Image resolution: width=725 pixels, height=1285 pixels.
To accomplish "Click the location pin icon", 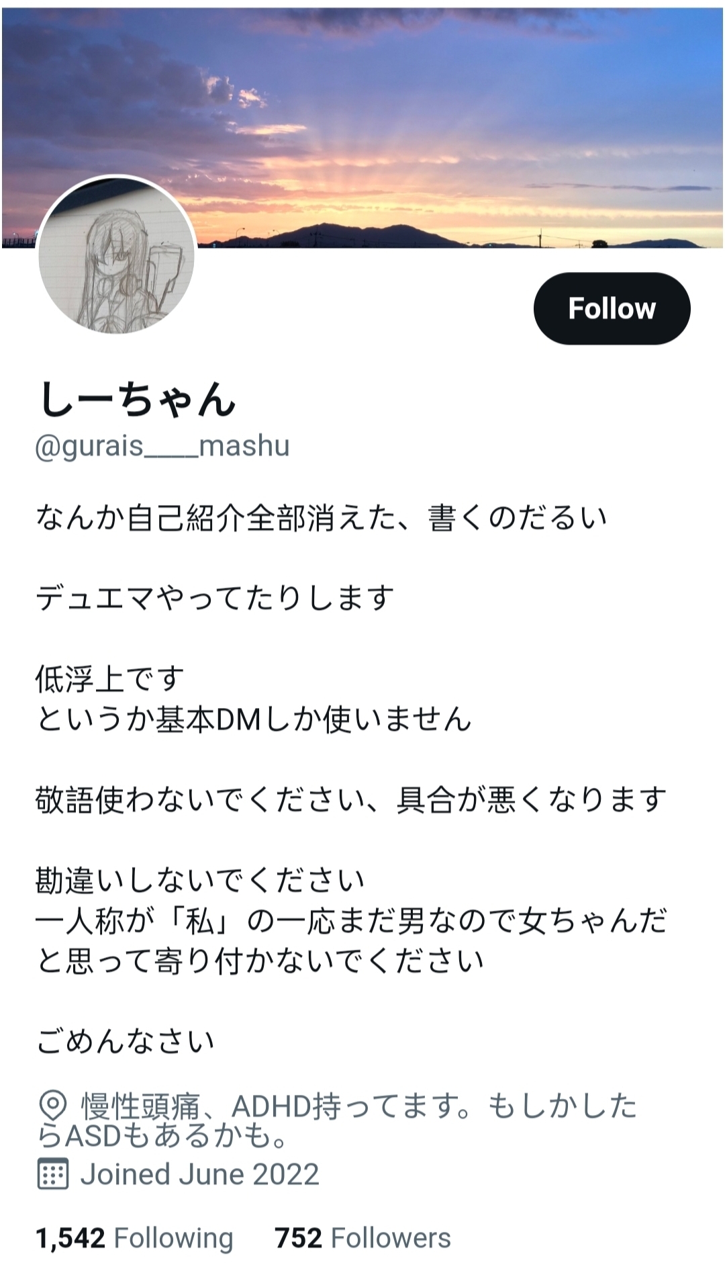I will [52, 1105].
